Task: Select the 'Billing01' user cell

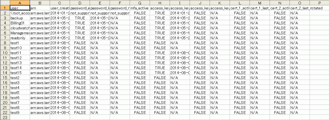Action: [x=20, y=23]
